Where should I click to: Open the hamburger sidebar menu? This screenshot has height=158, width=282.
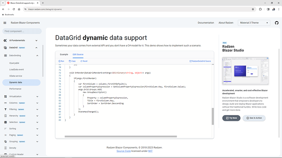5,23
